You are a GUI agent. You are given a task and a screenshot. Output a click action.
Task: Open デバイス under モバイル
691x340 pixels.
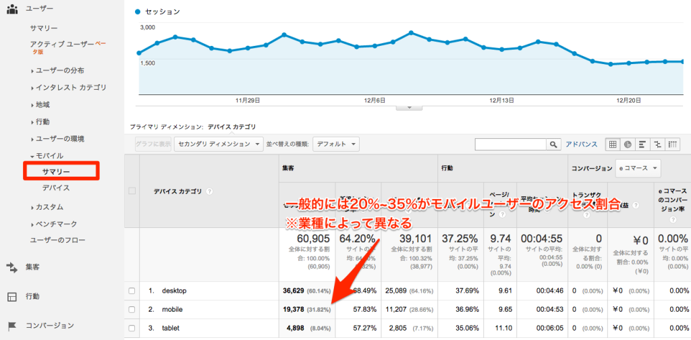[55, 188]
